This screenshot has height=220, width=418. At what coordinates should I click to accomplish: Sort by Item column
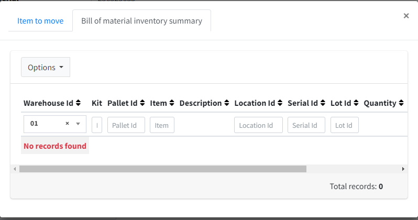click(171, 103)
